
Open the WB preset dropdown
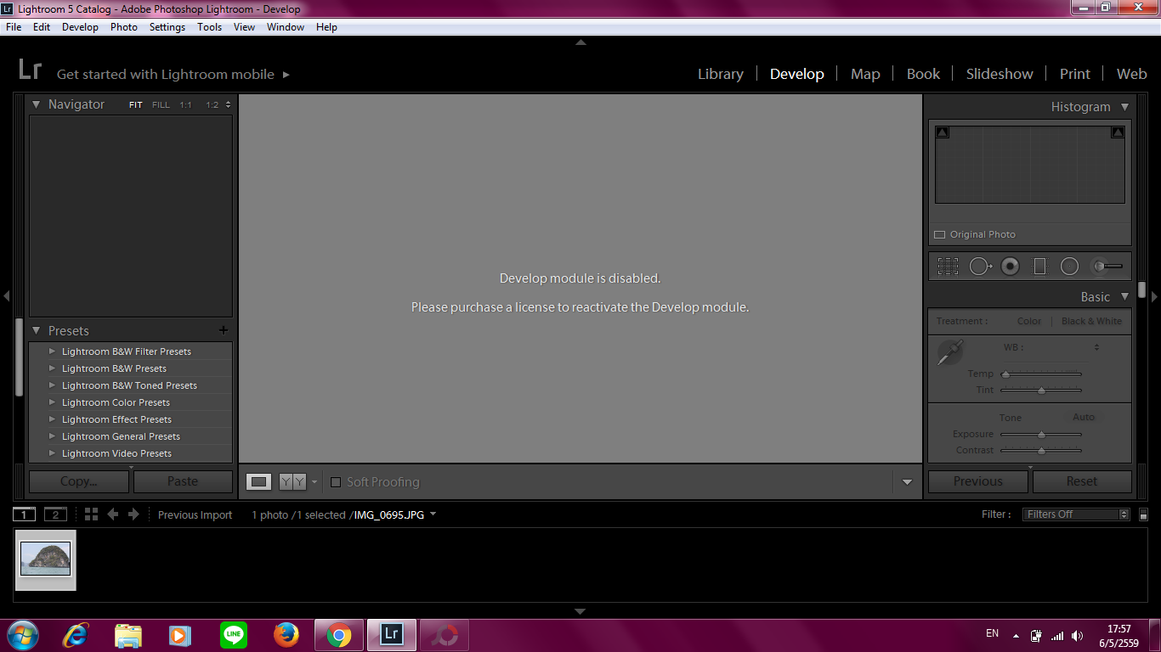click(x=1096, y=347)
